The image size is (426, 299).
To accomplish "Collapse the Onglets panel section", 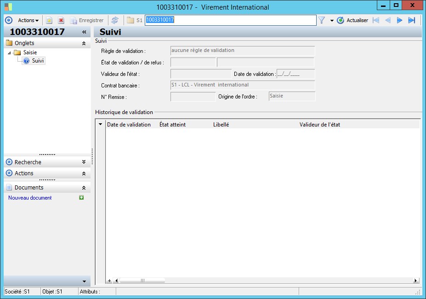I will pyautogui.click(x=84, y=43).
